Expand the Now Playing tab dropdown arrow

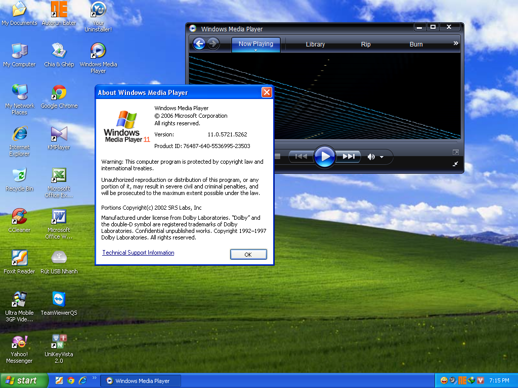255,50
